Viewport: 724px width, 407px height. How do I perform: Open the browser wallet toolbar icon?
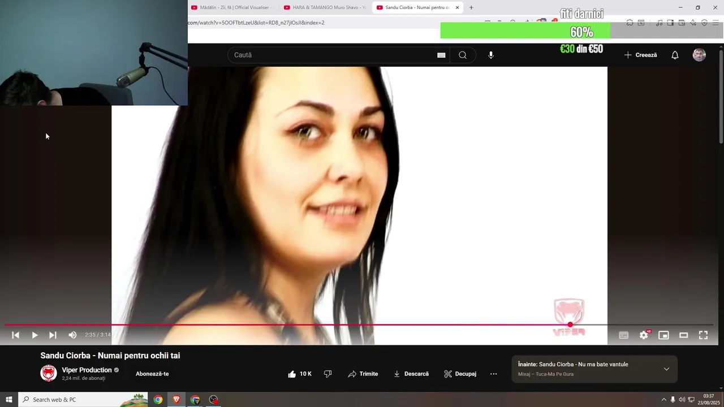click(682, 23)
